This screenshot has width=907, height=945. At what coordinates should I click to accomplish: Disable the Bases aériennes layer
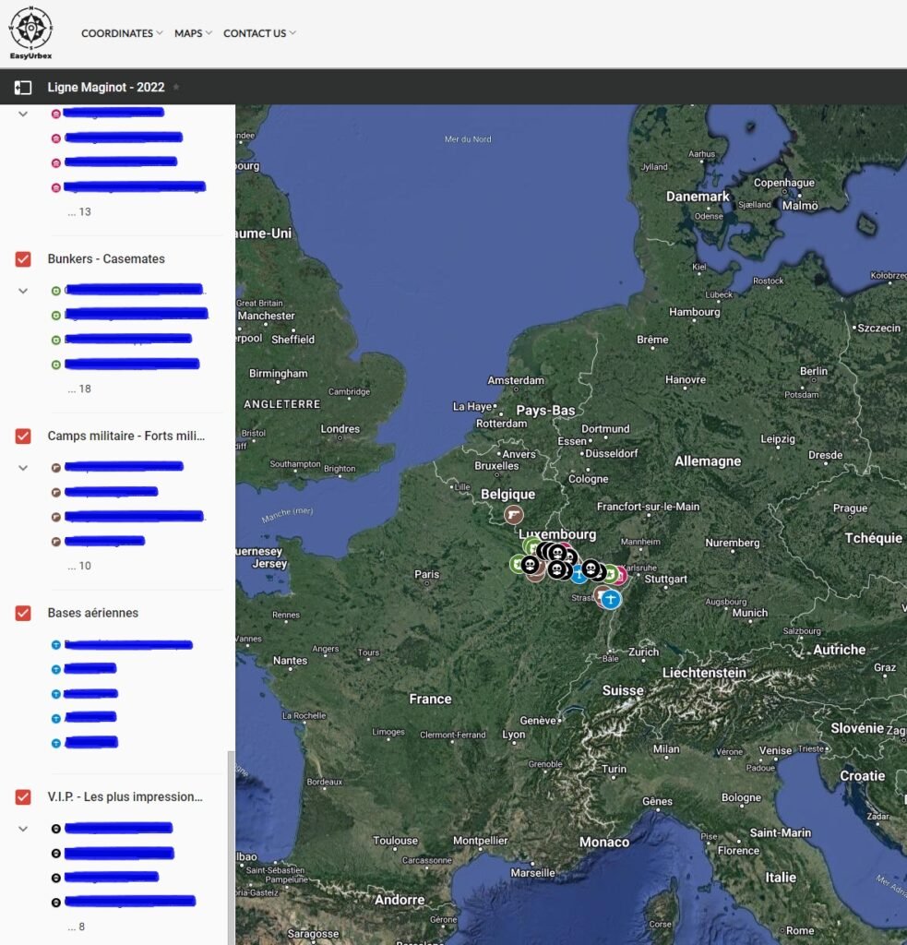[x=22, y=613]
